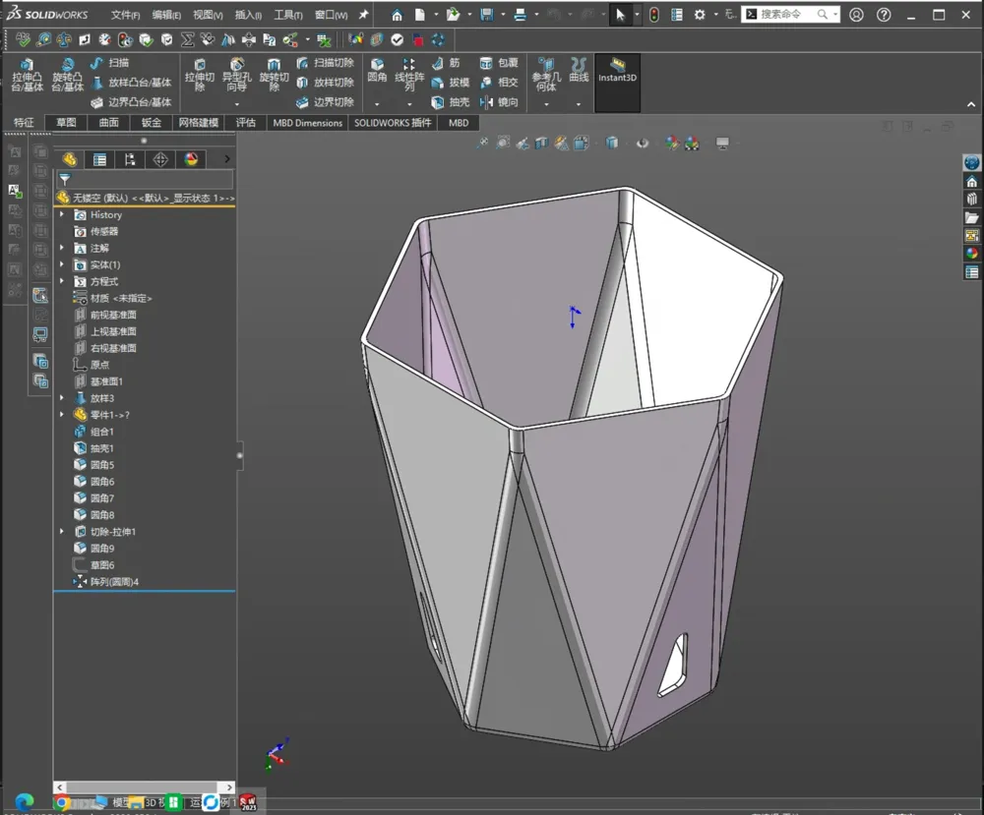Viewport: 984px width, 815px height.
Task: Expand the 切除-拉伸1 feature node
Action: [x=61, y=531]
